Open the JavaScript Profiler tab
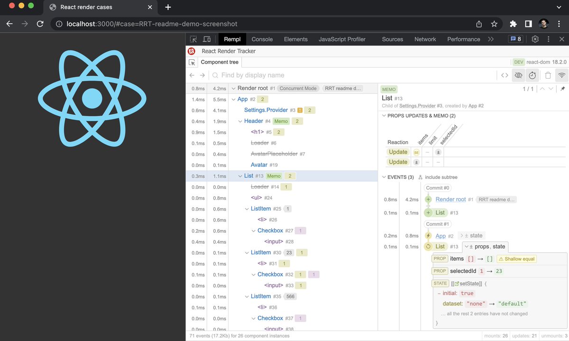The image size is (569, 341). pyautogui.click(x=342, y=39)
